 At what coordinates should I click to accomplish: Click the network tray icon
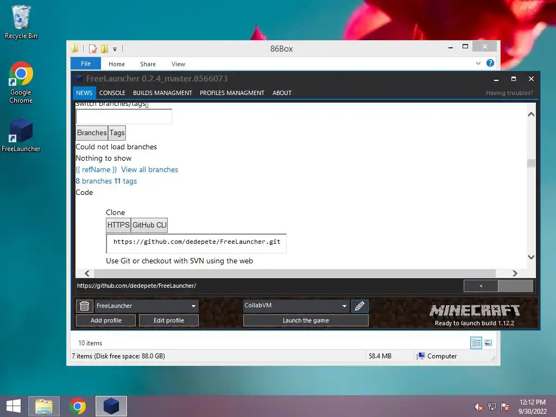click(x=492, y=407)
